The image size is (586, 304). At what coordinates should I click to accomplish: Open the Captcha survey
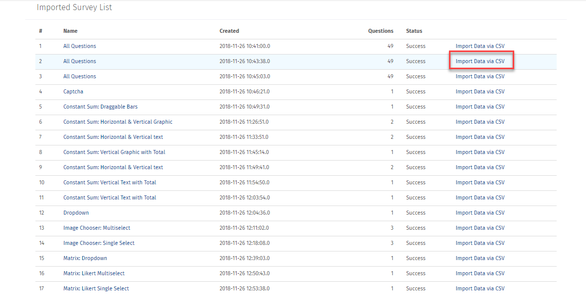[x=72, y=91]
